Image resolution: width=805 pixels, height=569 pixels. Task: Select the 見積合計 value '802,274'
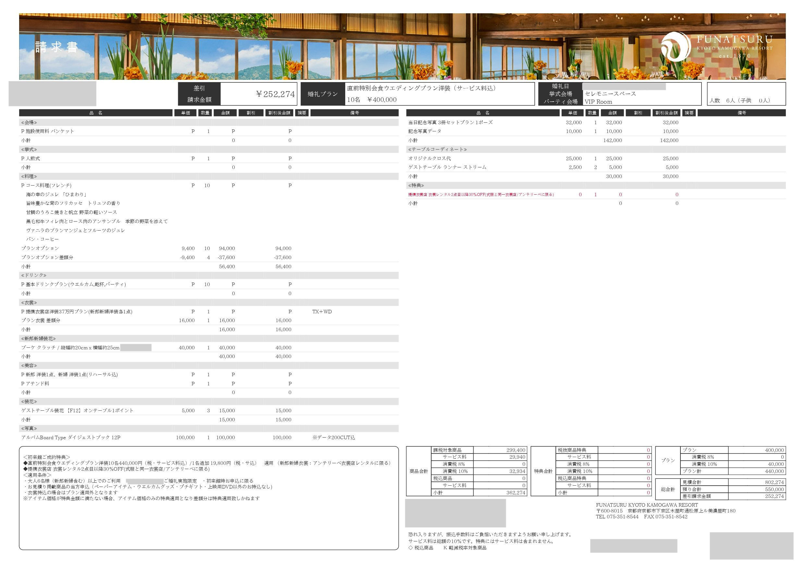(774, 482)
